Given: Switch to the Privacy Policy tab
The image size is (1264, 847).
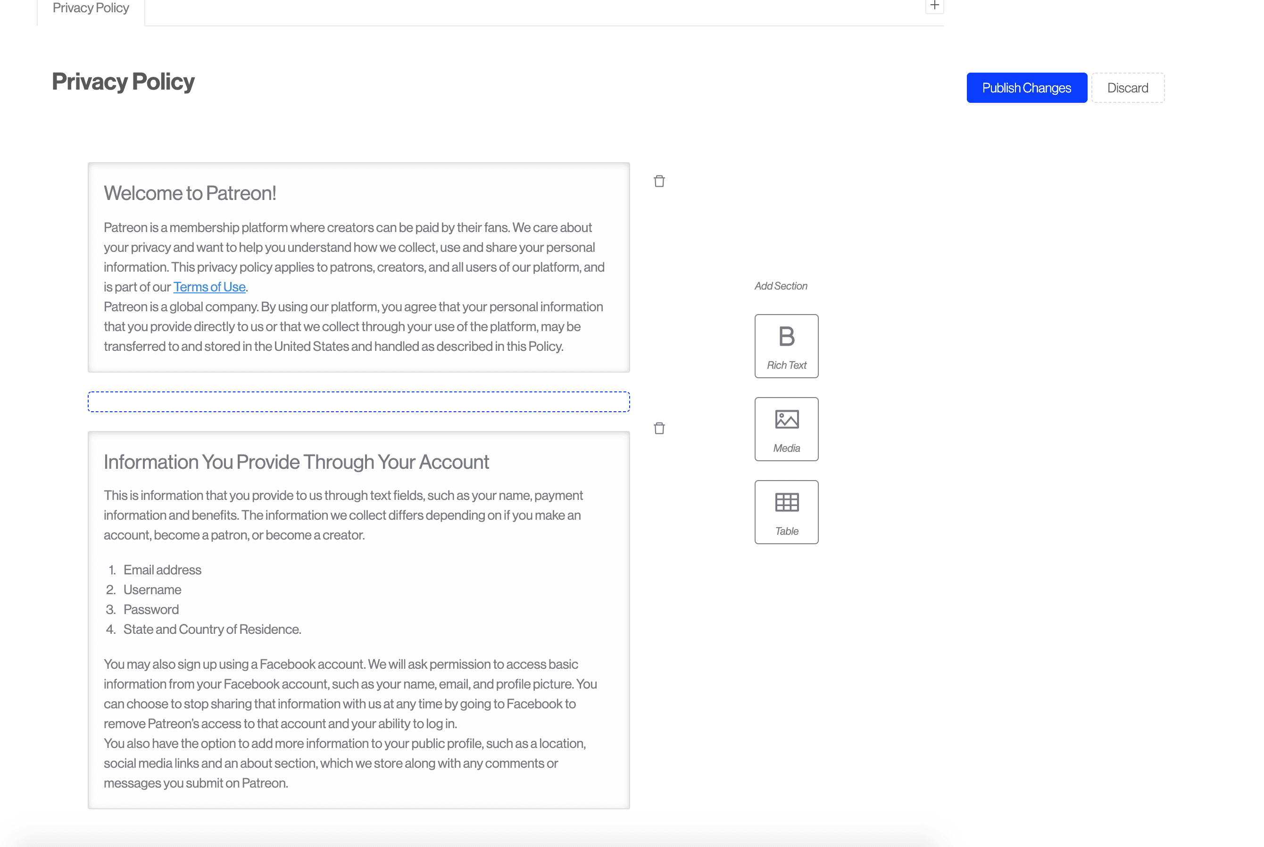Looking at the screenshot, I should [x=91, y=8].
